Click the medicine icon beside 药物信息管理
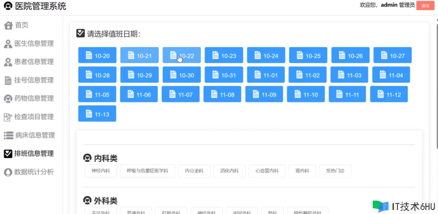This screenshot has height=214, width=438. point(8,98)
